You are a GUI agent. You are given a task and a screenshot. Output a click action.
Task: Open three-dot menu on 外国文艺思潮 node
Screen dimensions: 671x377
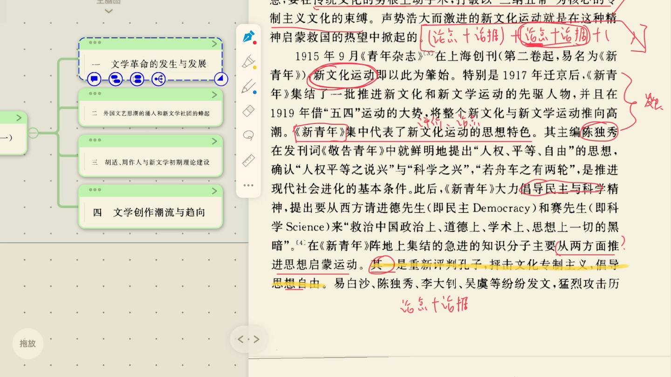click(95, 94)
